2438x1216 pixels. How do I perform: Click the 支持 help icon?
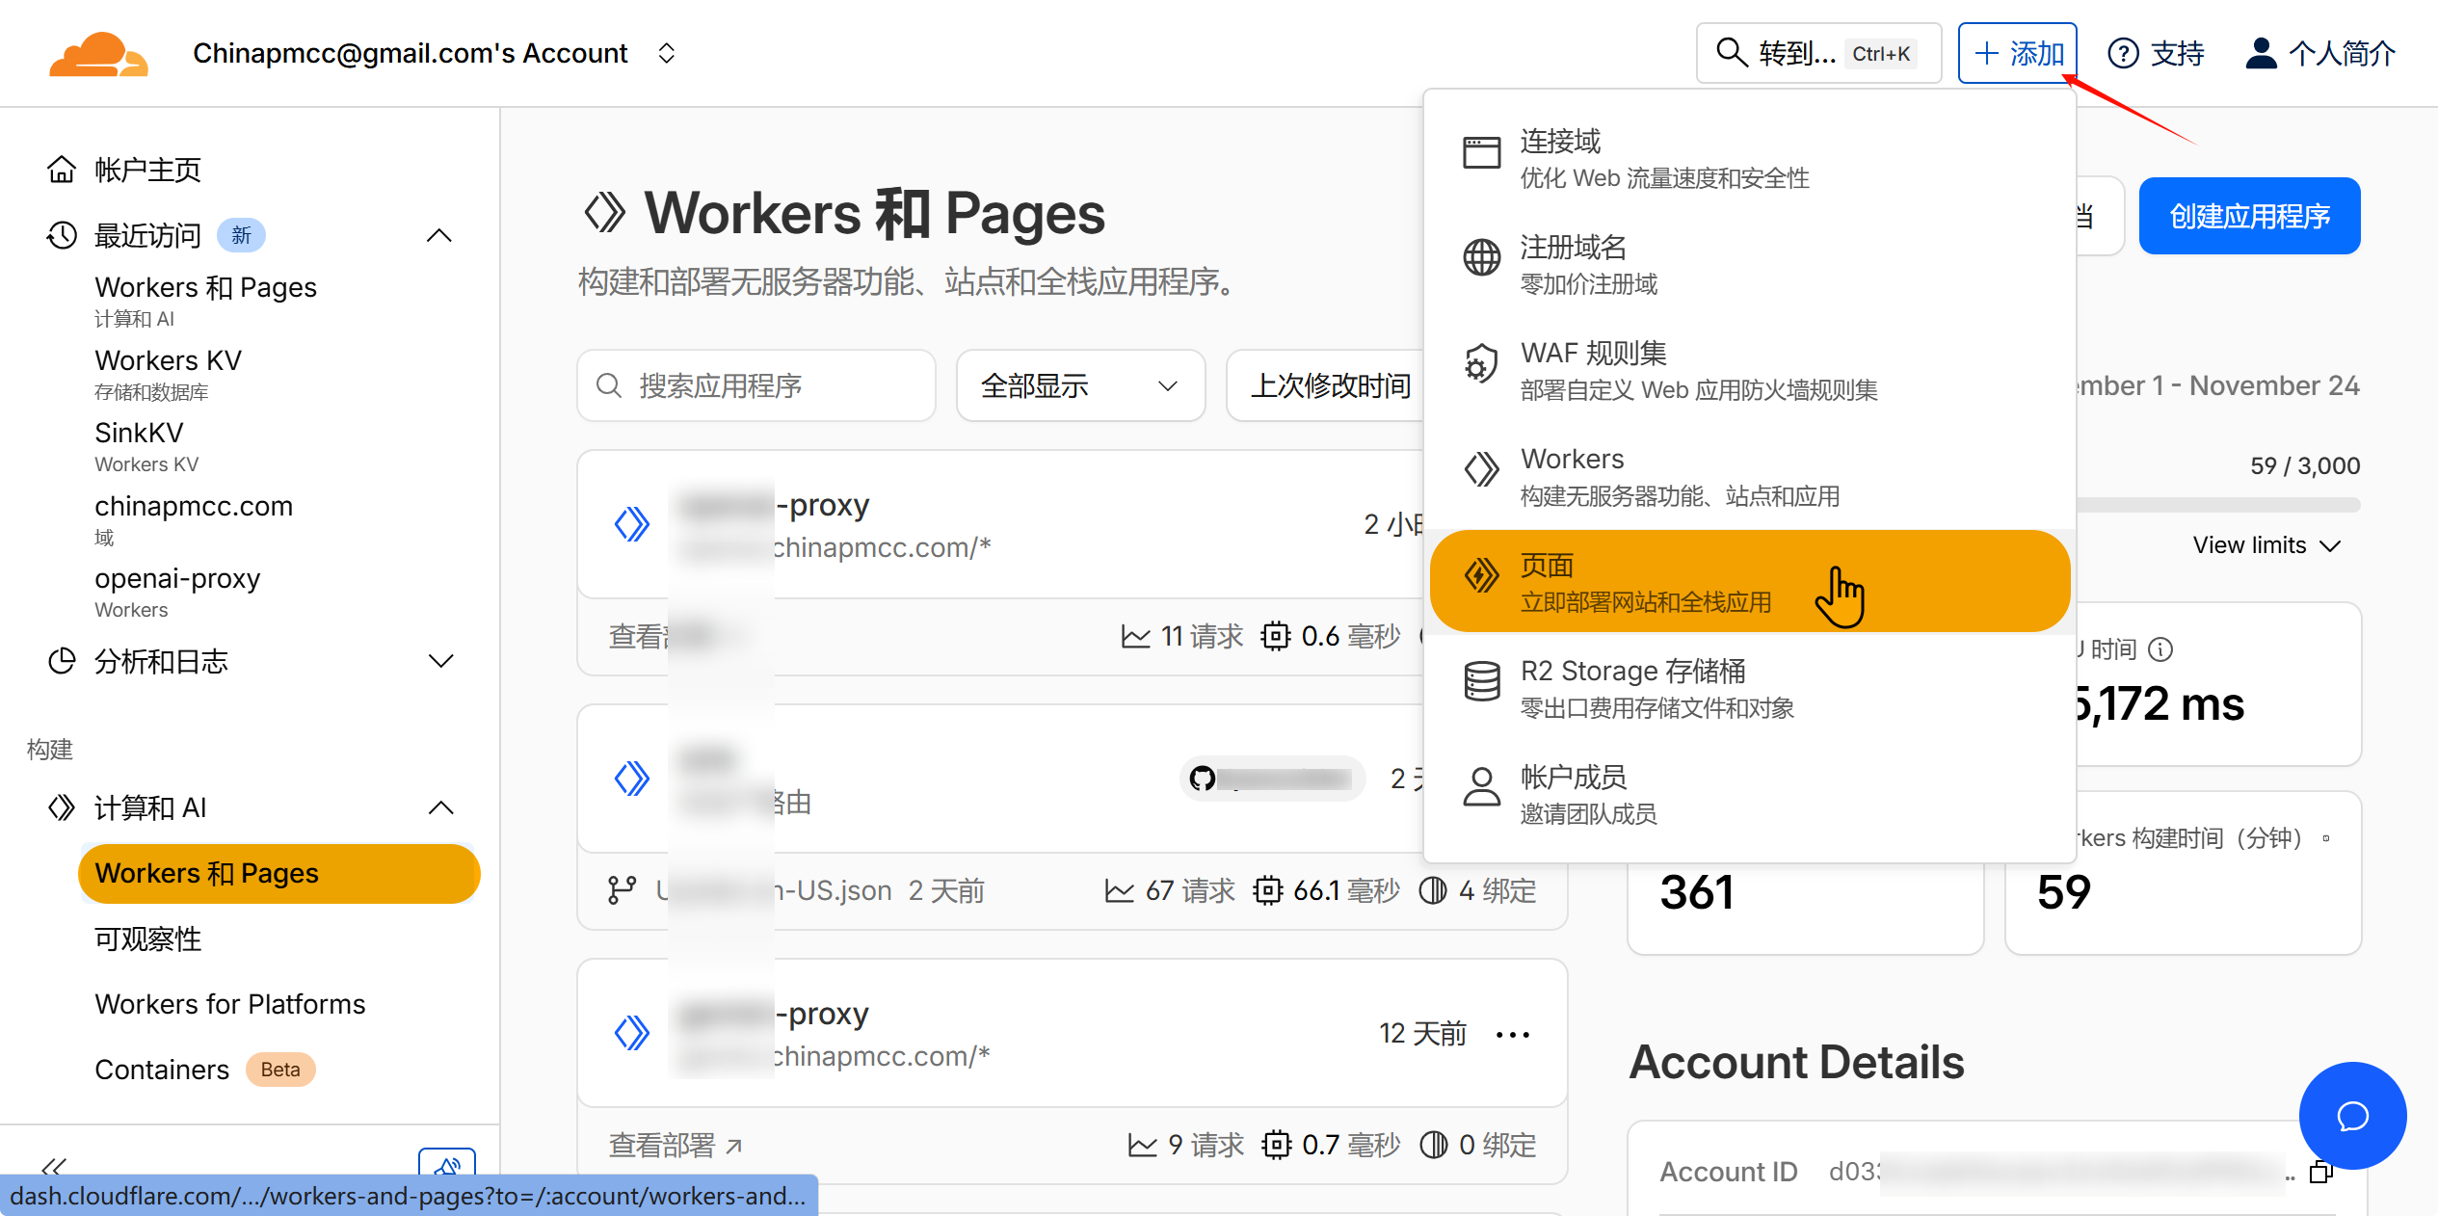2123,54
